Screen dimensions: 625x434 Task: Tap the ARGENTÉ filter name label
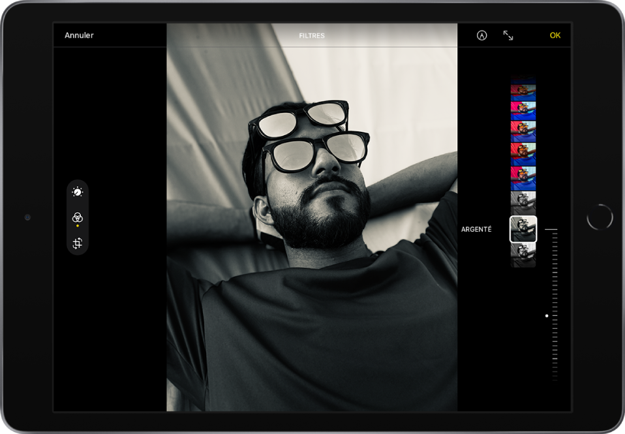476,229
